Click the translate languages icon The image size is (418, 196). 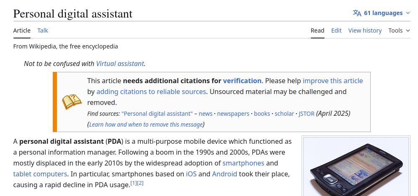coord(357,13)
